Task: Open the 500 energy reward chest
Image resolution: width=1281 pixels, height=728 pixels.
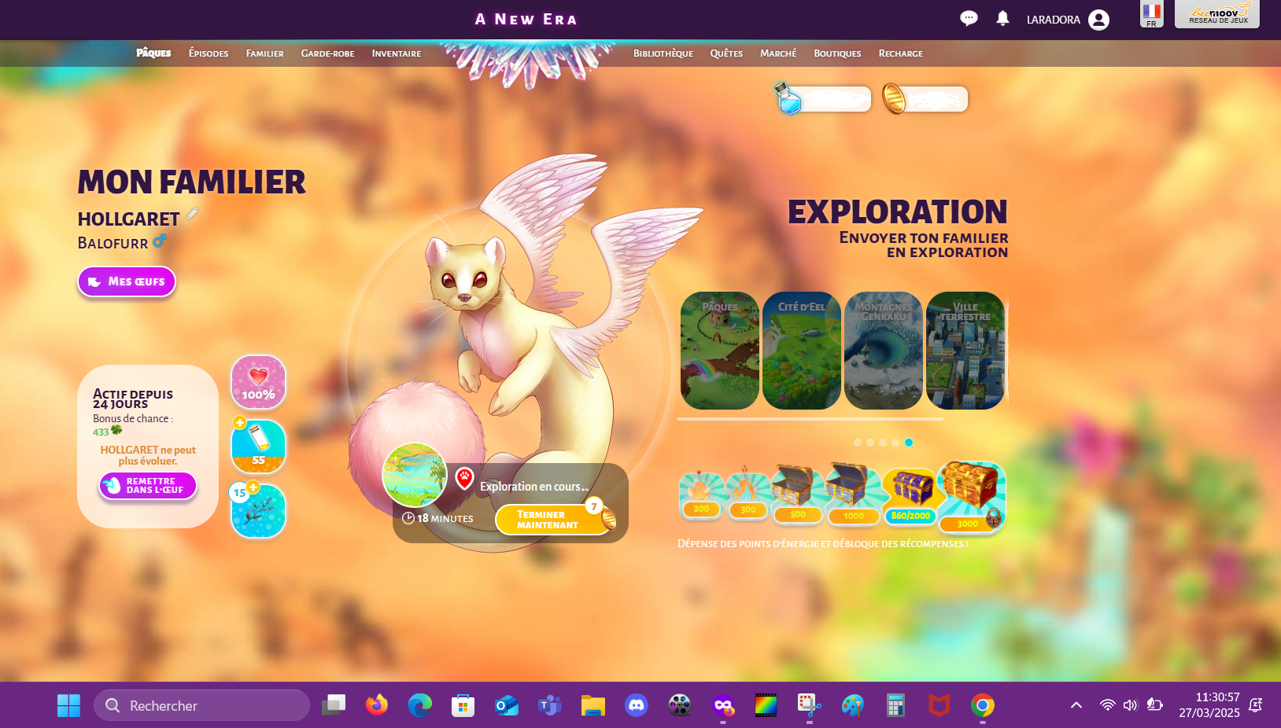Action: click(x=797, y=494)
